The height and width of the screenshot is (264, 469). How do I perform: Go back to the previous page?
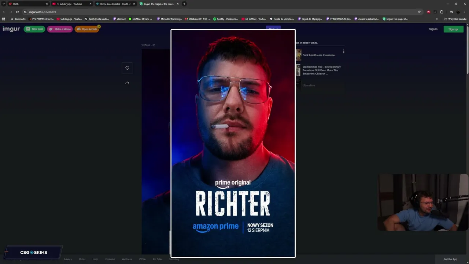pyautogui.click(x=4, y=12)
